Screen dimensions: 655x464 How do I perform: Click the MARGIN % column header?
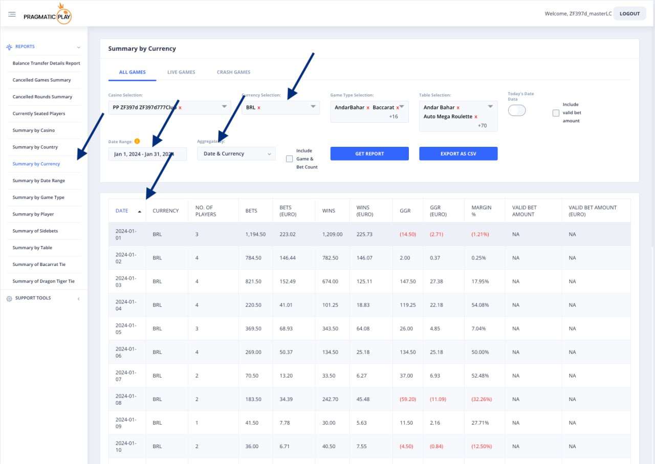click(482, 211)
